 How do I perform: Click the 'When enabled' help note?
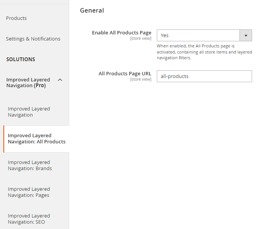pyautogui.click(x=204, y=52)
